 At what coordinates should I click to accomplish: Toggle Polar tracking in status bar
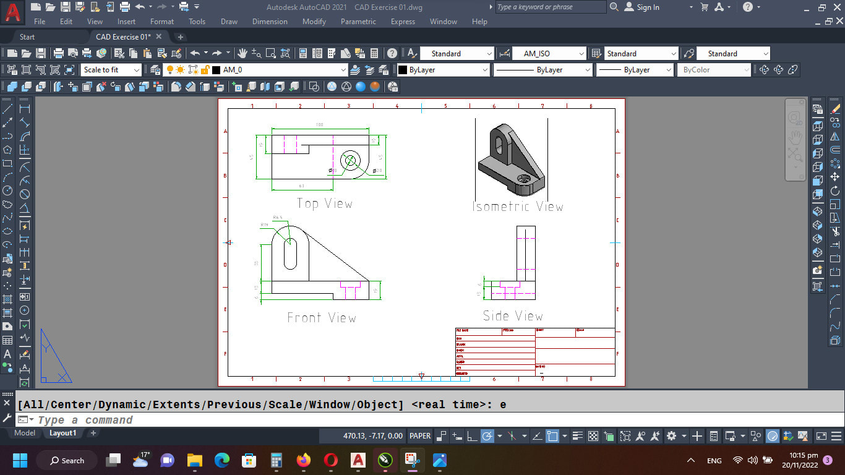[487, 436]
